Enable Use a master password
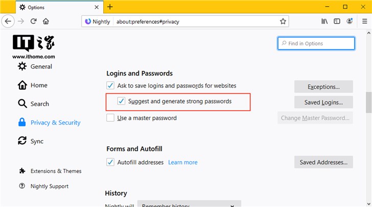372x207 pixels. point(110,118)
